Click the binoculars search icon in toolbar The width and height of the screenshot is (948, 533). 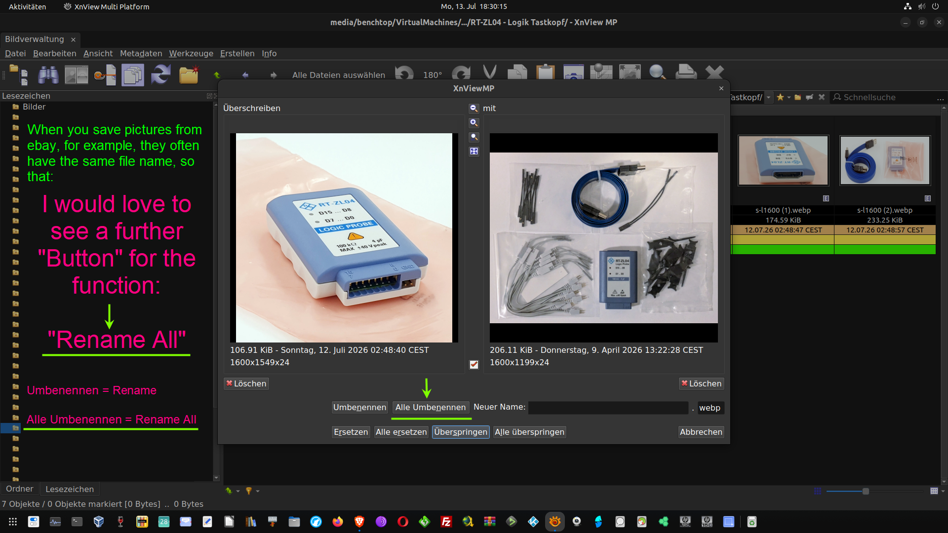point(48,75)
